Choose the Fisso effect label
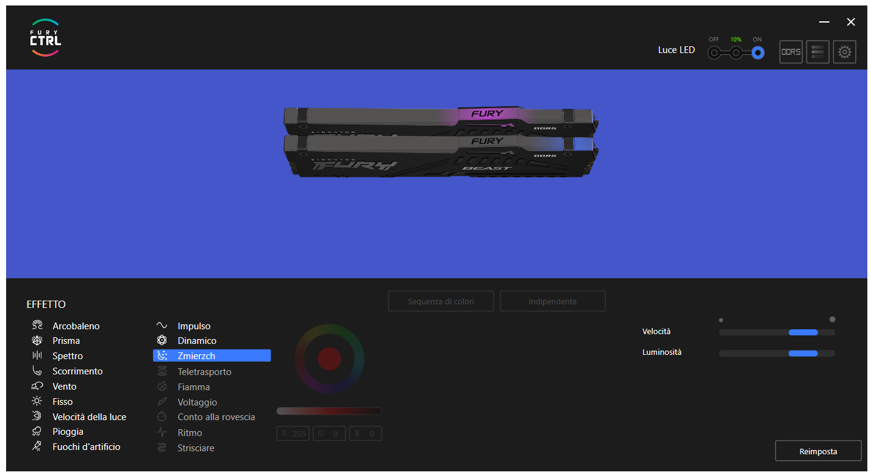 click(x=63, y=402)
